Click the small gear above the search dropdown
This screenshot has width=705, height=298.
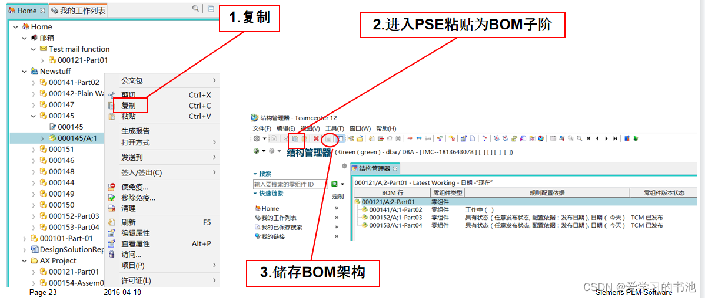pos(345,166)
